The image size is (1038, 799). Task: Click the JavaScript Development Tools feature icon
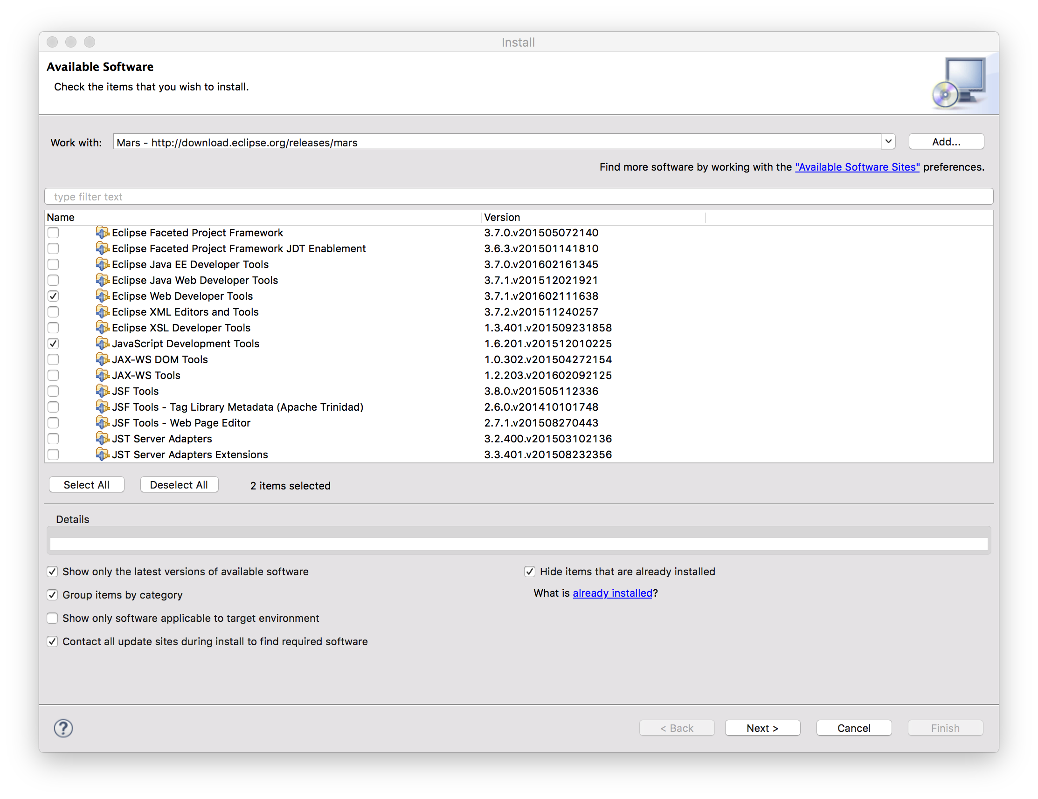coord(102,344)
